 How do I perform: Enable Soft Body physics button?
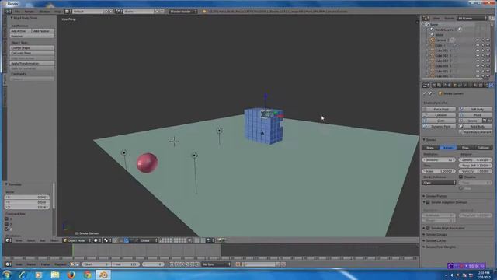tap(476, 109)
